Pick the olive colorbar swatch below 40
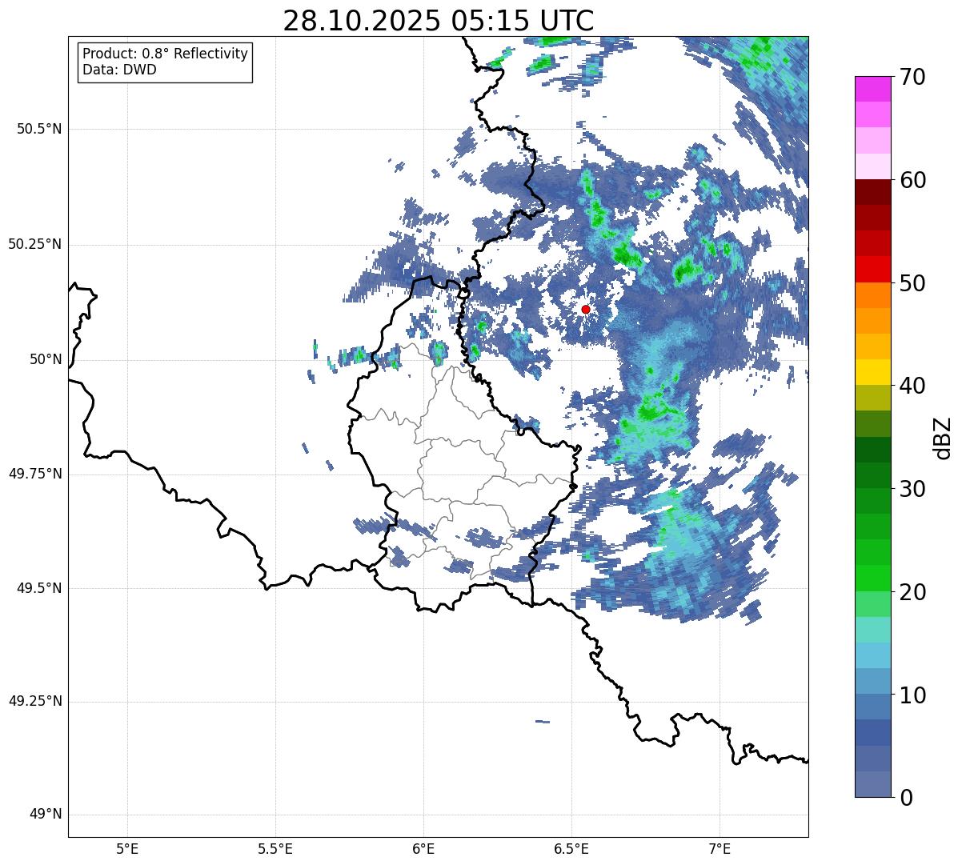This screenshot has width=962, height=865. (872, 398)
